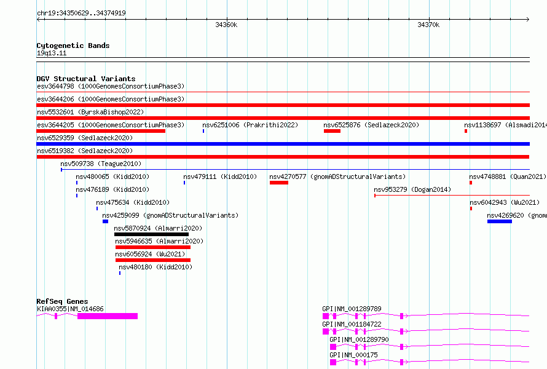The image size is (547, 369).
Task: Click the 34370k ruler marker
Action: 428,25
